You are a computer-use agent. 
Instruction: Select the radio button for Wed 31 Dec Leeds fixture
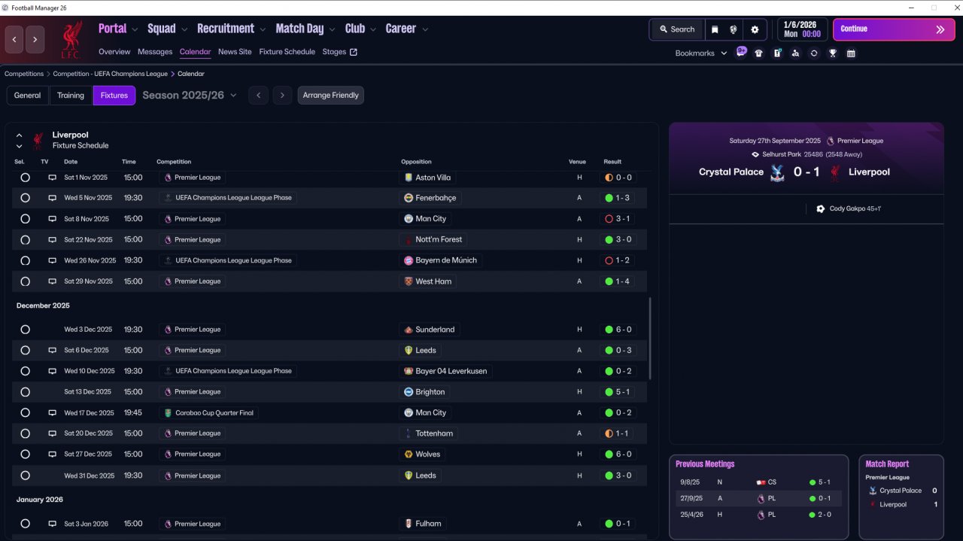[25, 476]
